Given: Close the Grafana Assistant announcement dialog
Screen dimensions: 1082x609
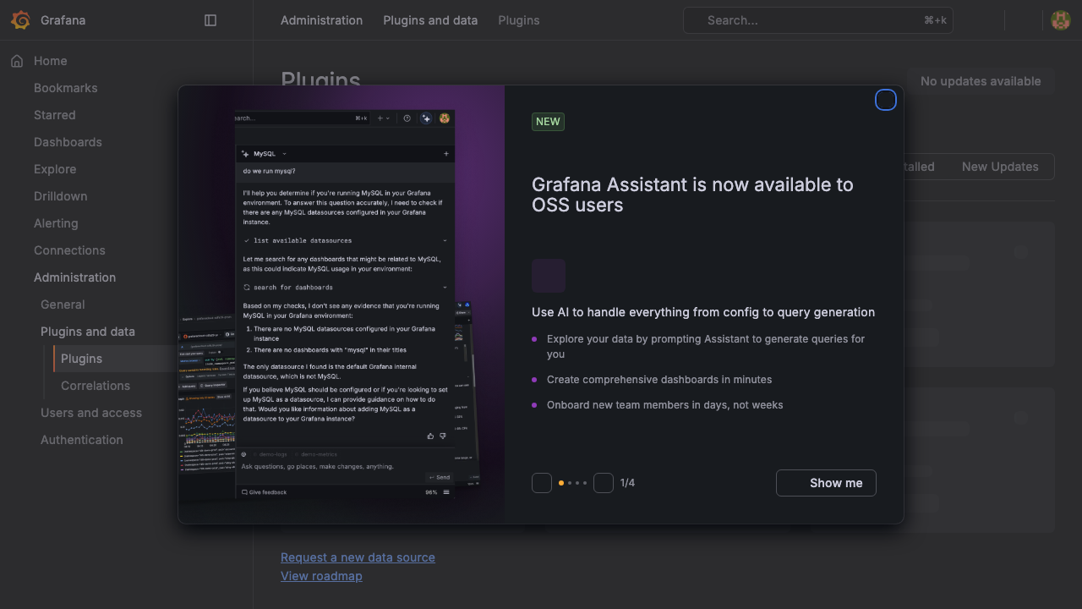Looking at the screenshot, I should click(x=885, y=101).
